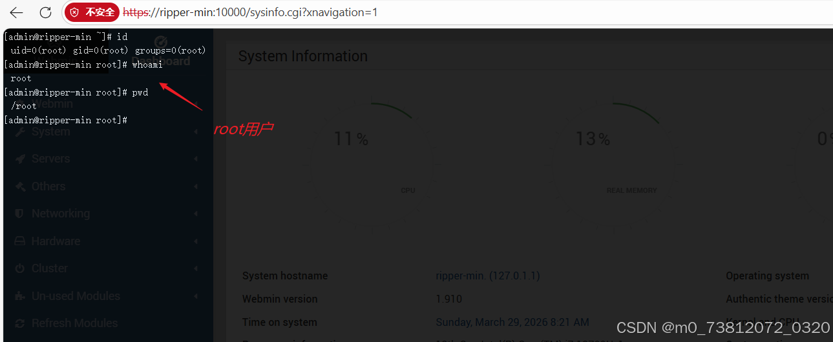833x342 pixels.
Task: Click the REAL MEMORY gauge label
Action: tap(631, 190)
